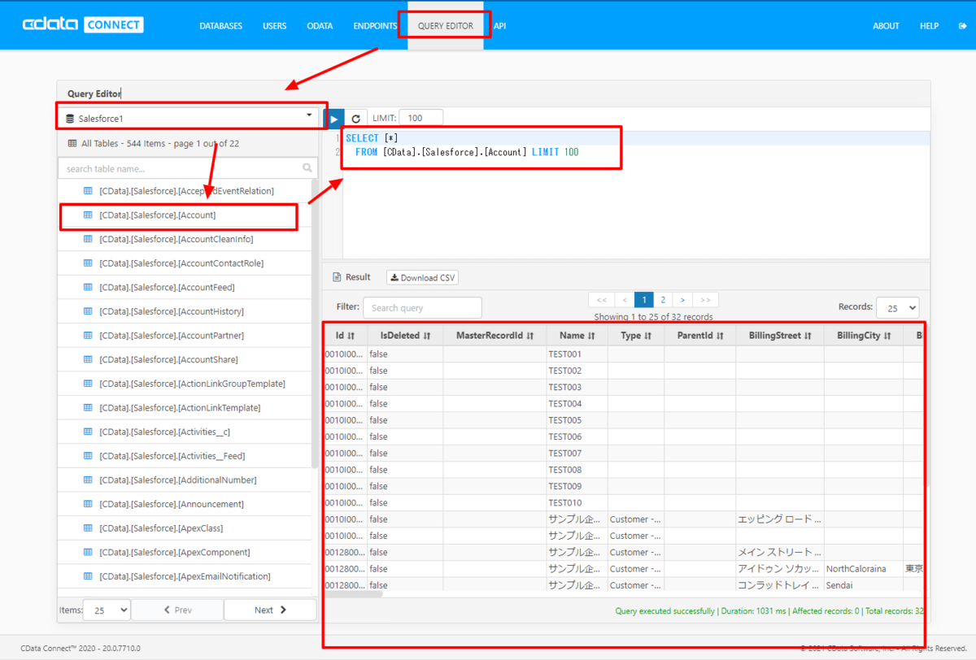976x660 pixels.
Task: Sort results by ParentId column
Action: [700, 335]
